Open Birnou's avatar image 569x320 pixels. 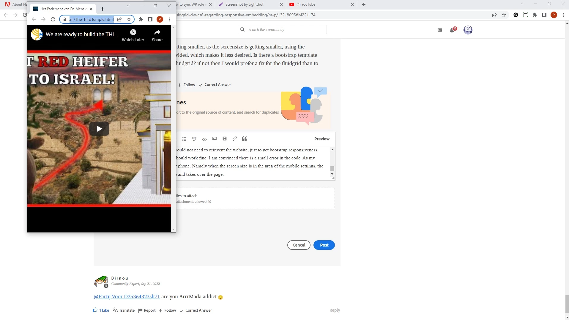[101, 282]
